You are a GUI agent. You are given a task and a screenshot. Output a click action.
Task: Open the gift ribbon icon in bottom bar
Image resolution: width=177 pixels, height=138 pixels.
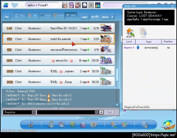(x=62, y=125)
